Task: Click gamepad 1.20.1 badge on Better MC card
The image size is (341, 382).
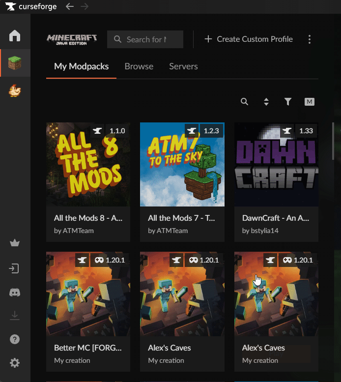Action: click(110, 260)
